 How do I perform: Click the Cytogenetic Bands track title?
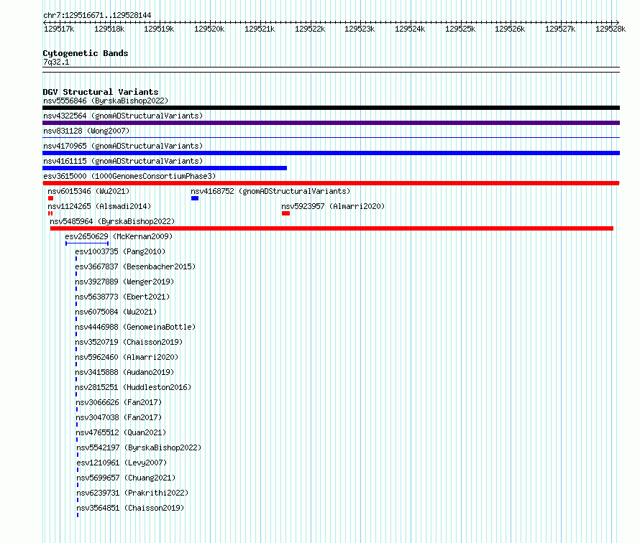(86, 53)
